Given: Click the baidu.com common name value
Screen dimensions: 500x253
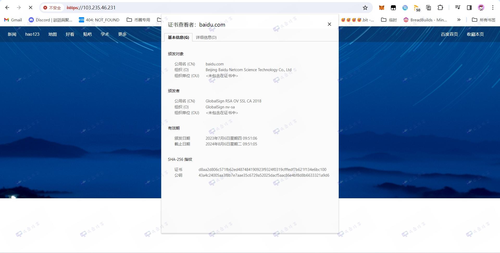Looking at the screenshot, I should click(215, 64).
